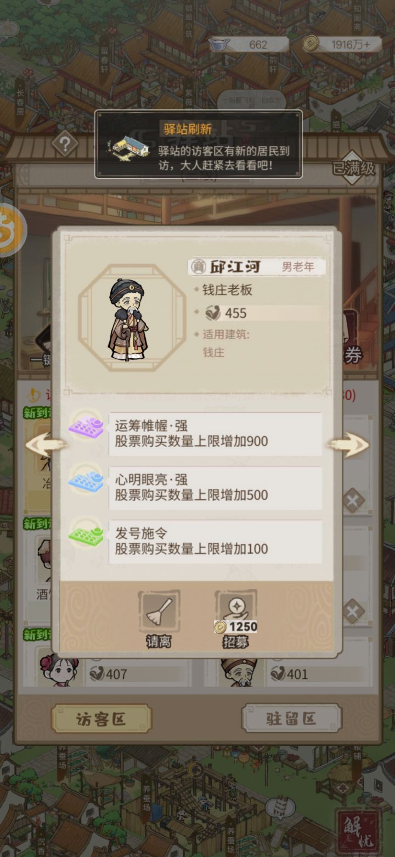
Task: Open the question mark help icon
Action: [65, 144]
